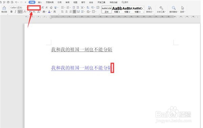
Task: Toggle center alignment
Action: tap(66, 12)
